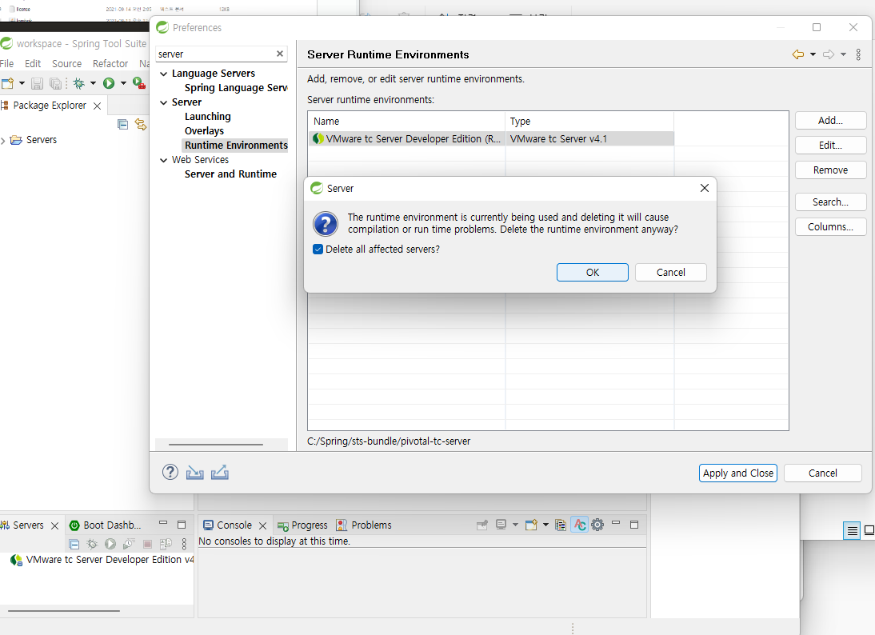Close the Server dialog with X
This screenshot has width=875, height=635.
click(705, 188)
